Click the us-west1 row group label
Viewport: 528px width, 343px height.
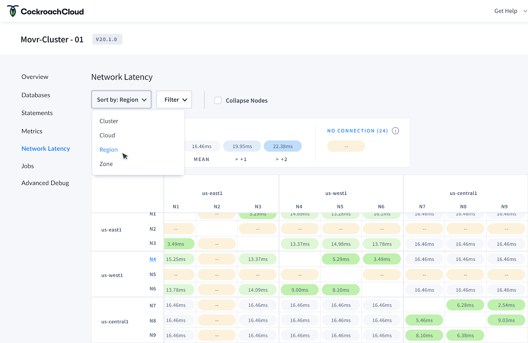[112, 275]
